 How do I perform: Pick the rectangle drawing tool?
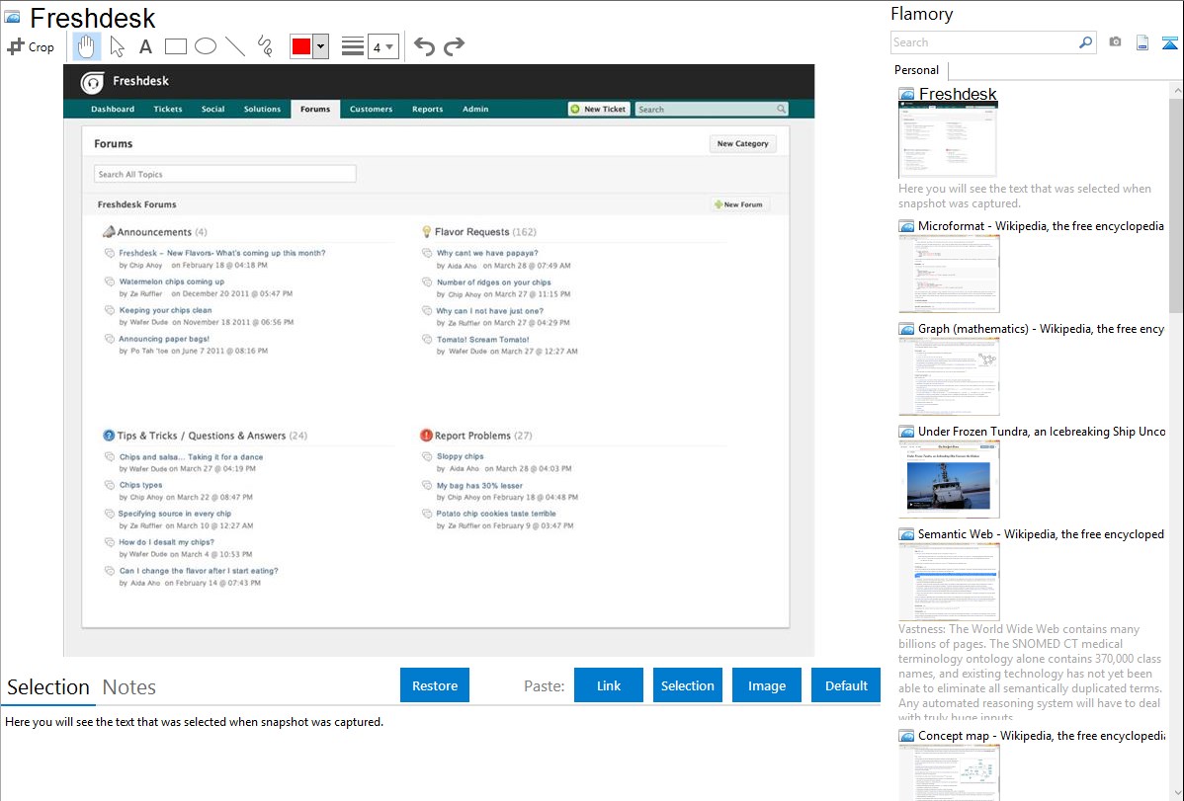(x=175, y=46)
